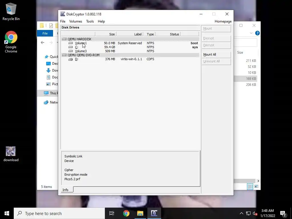This screenshot has height=219, width=292.
Task: Click the DiskCryptor taskbar icon
Action: [154, 213]
